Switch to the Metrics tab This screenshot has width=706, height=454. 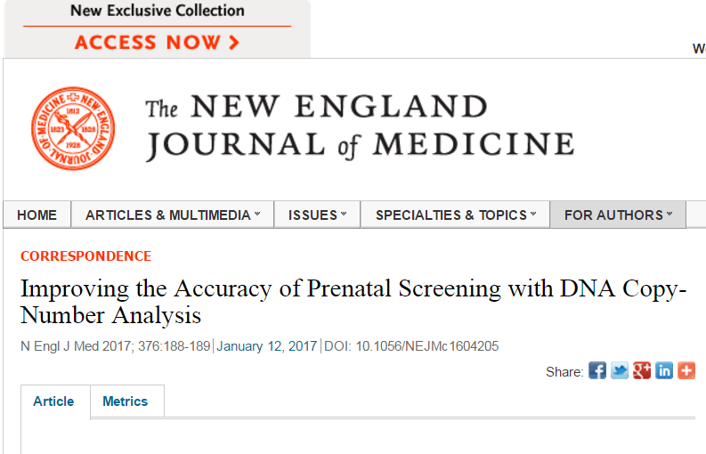click(126, 401)
